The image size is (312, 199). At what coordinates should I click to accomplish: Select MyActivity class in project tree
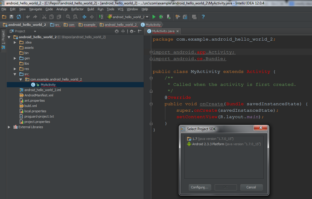click(48, 85)
